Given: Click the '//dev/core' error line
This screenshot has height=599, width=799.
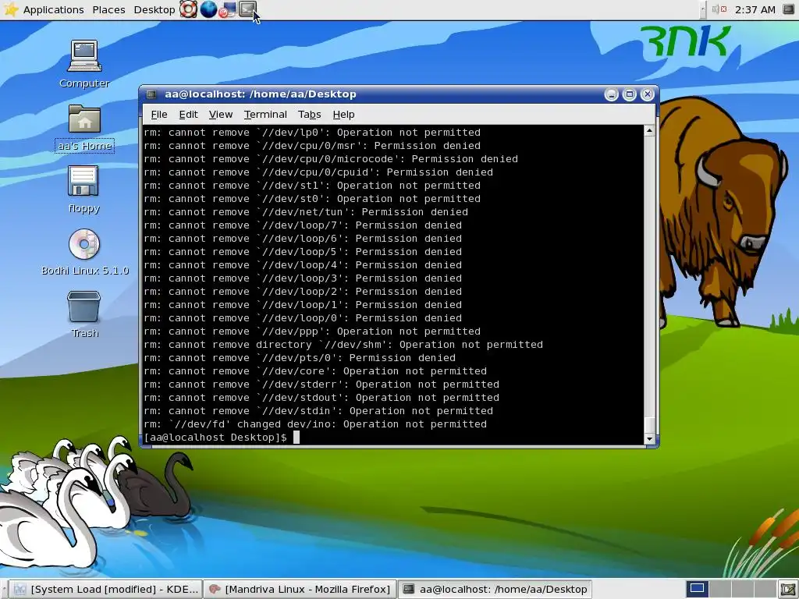Looking at the screenshot, I should [315, 371].
